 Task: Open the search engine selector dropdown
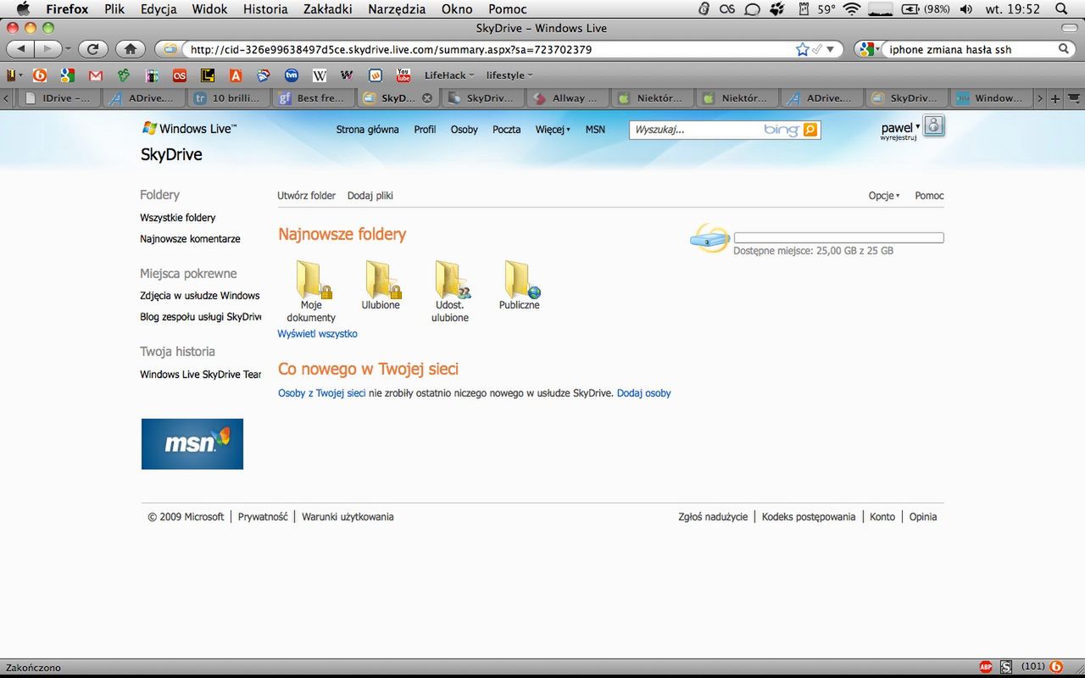click(868, 49)
